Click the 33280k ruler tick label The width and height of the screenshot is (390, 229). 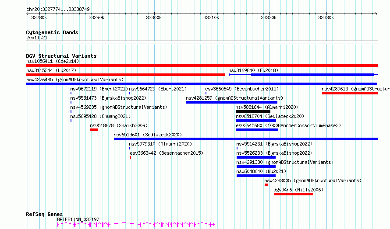click(39, 17)
